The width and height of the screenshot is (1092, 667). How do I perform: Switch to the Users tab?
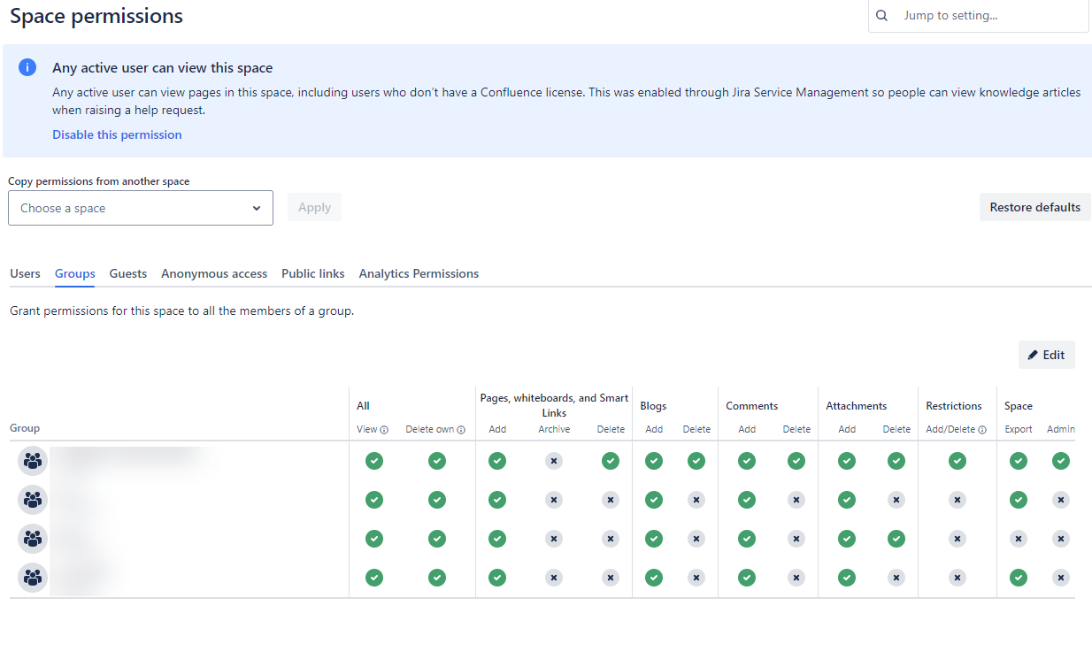tap(25, 273)
